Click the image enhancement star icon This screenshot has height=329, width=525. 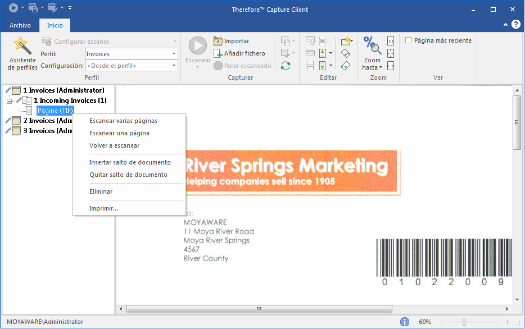pyautogui.click(x=347, y=41)
